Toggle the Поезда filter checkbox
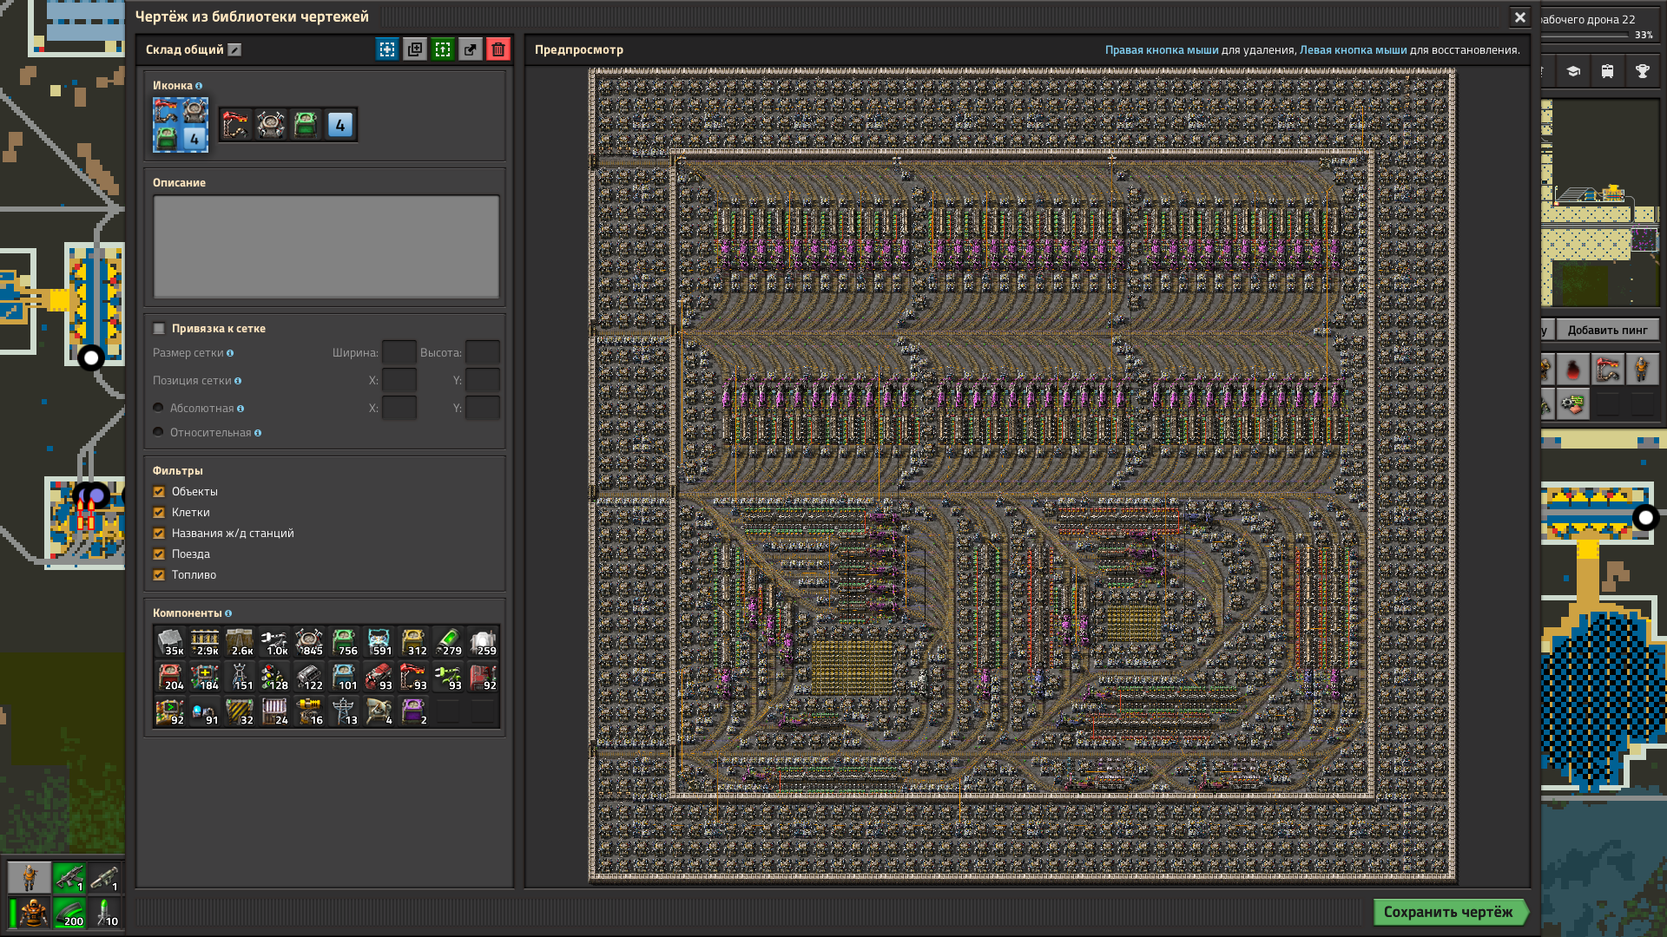Image resolution: width=1667 pixels, height=937 pixels. point(159,554)
